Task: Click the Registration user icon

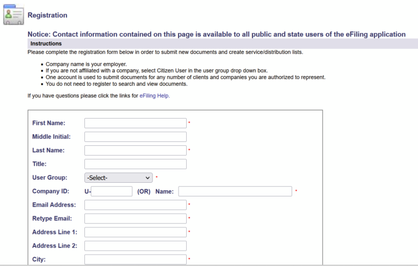Action: click(x=14, y=15)
